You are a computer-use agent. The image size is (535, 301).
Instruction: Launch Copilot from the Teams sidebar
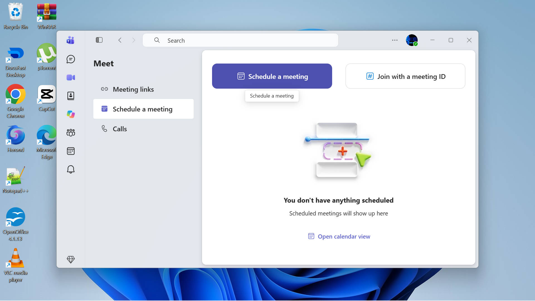coord(71,114)
